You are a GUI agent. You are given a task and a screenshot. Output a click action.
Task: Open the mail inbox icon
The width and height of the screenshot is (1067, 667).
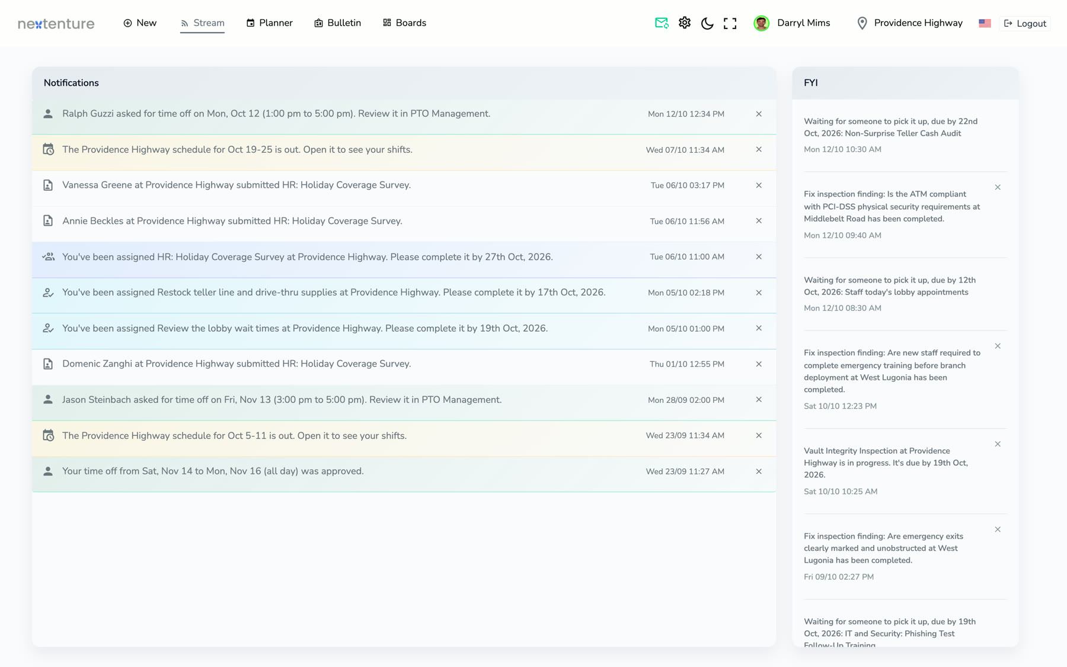[662, 23]
